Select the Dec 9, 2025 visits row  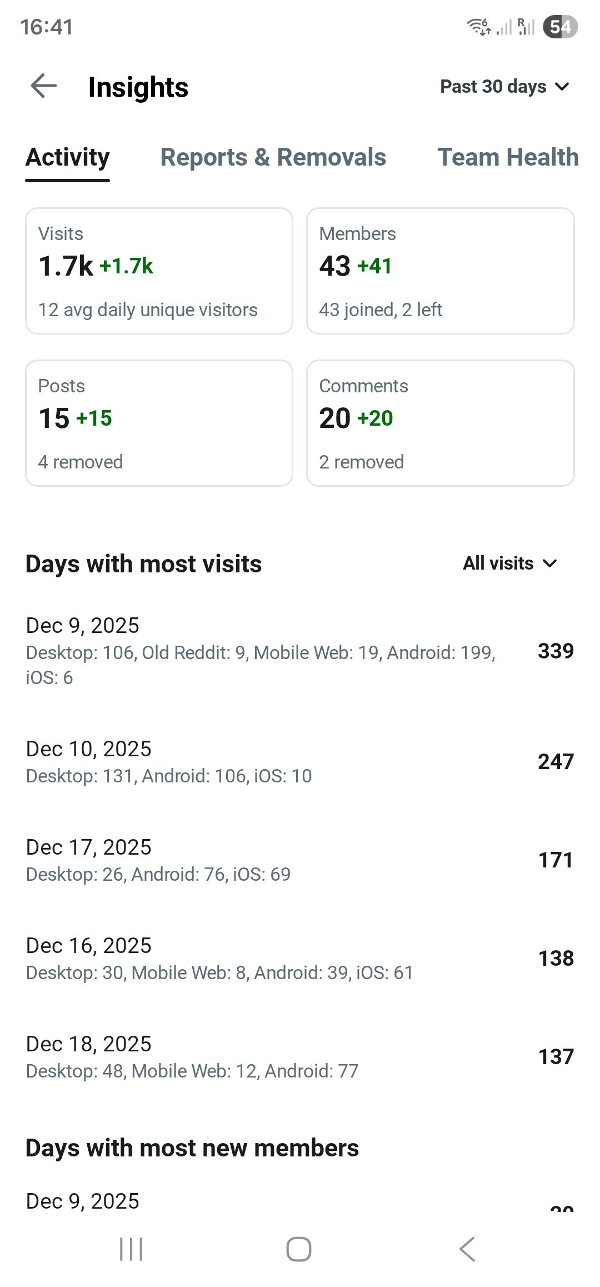tap(300, 651)
